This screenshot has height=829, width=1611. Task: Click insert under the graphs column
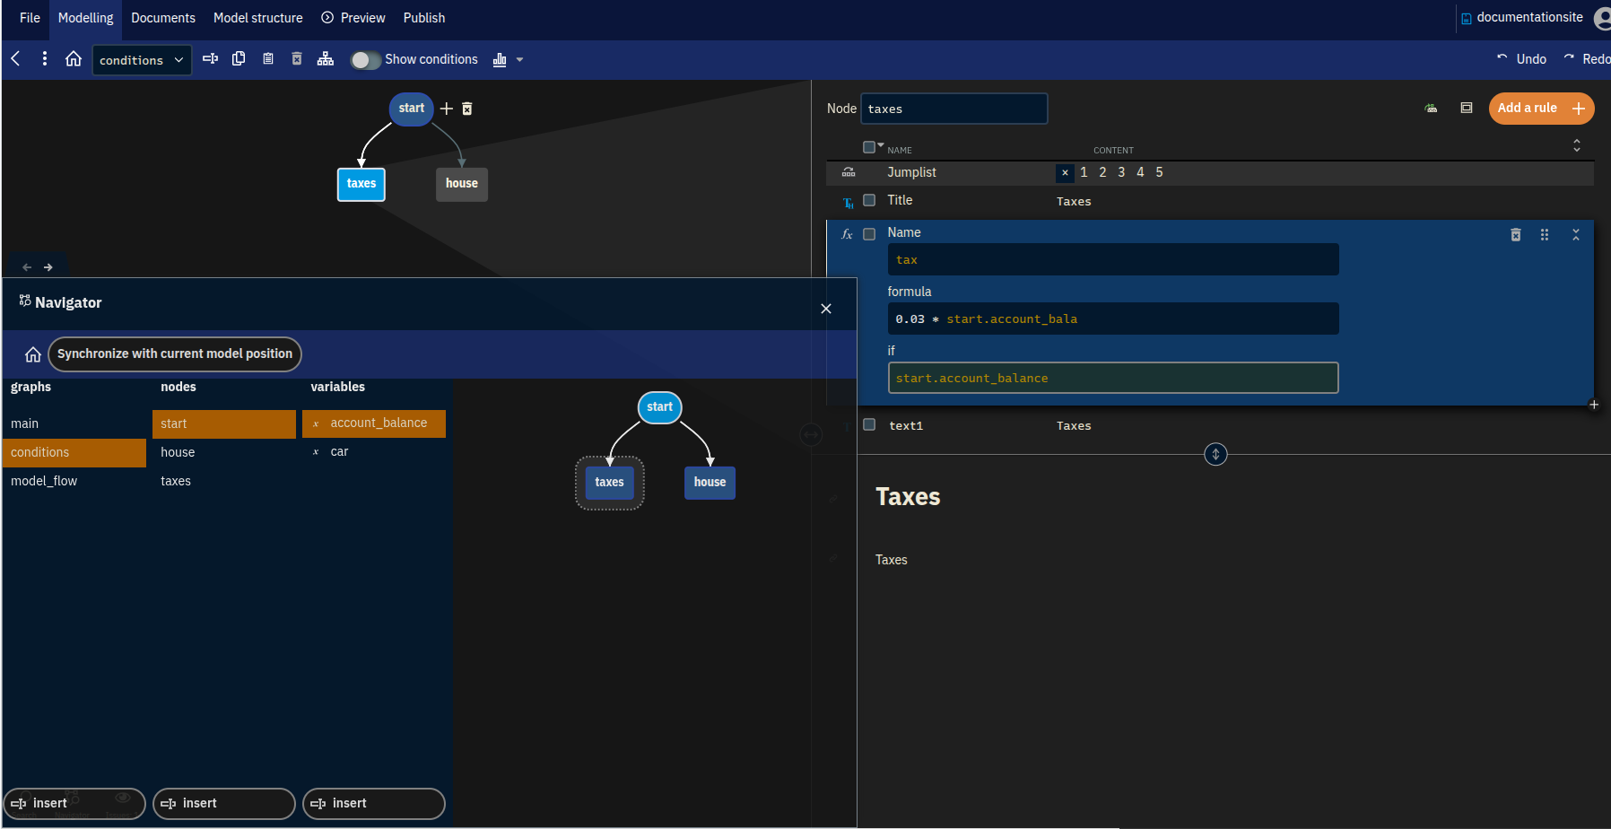(74, 804)
